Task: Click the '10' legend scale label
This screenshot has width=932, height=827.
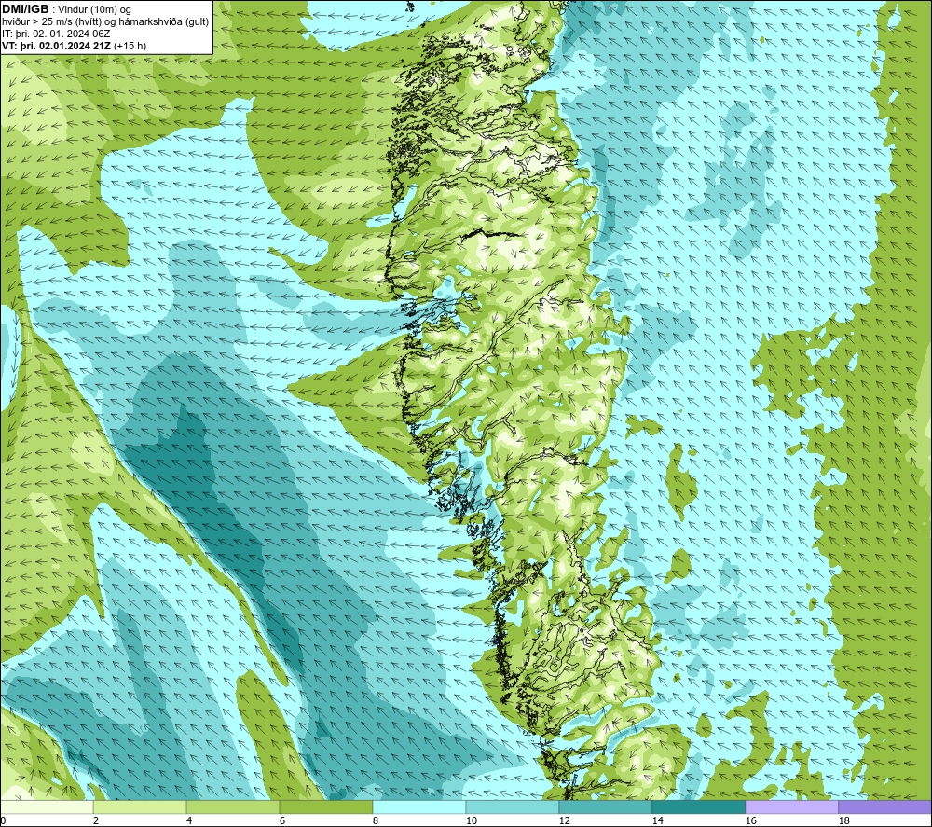Action: coord(471,820)
